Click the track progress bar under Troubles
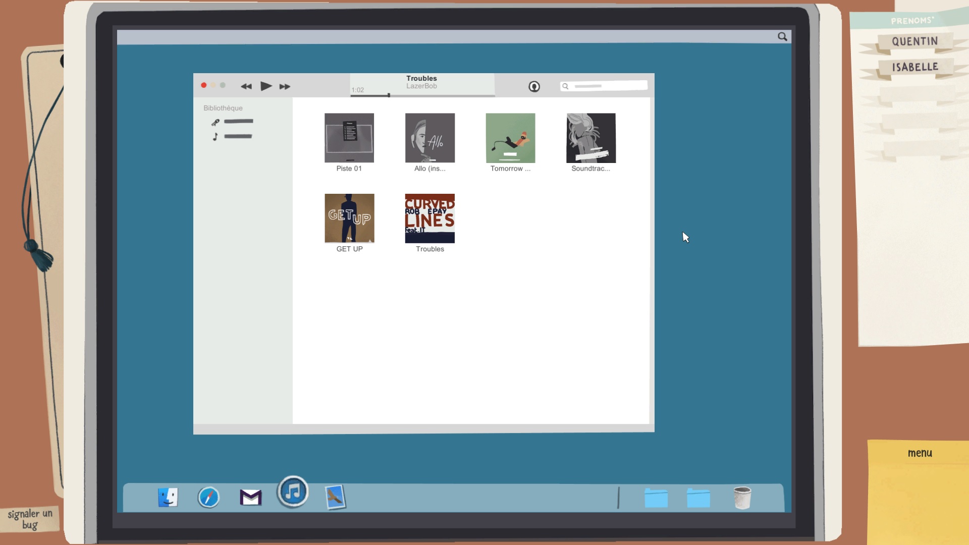This screenshot has height=545, width=969. [423, 95]
